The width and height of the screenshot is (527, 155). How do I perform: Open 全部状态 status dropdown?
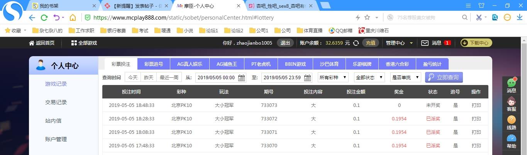(369, 77)
